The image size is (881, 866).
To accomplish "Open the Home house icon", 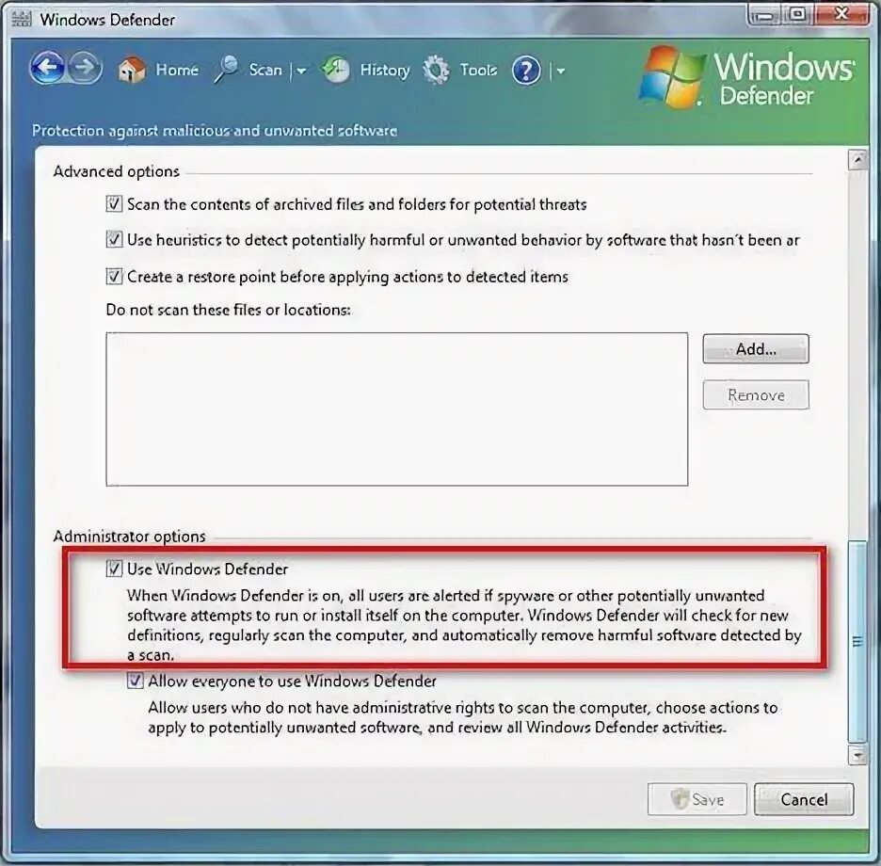I will coord(132,71).
